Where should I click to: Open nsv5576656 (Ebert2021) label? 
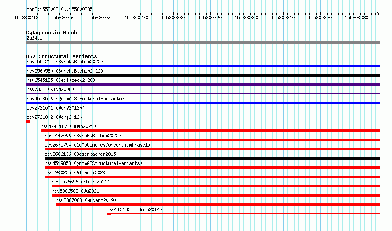point(81,182)
